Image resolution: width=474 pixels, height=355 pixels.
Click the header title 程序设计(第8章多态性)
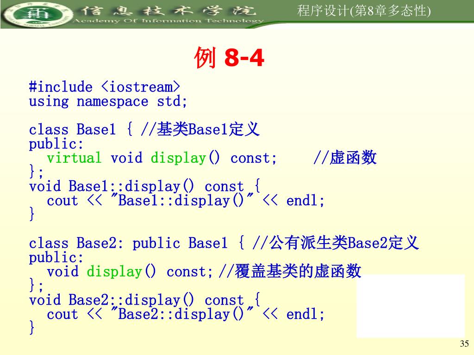tap(364, 11)
